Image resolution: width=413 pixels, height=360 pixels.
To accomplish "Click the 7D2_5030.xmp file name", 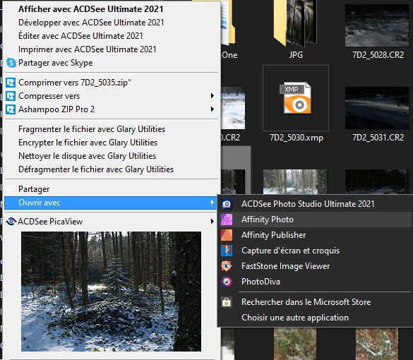I will click(x=297, y=138).
